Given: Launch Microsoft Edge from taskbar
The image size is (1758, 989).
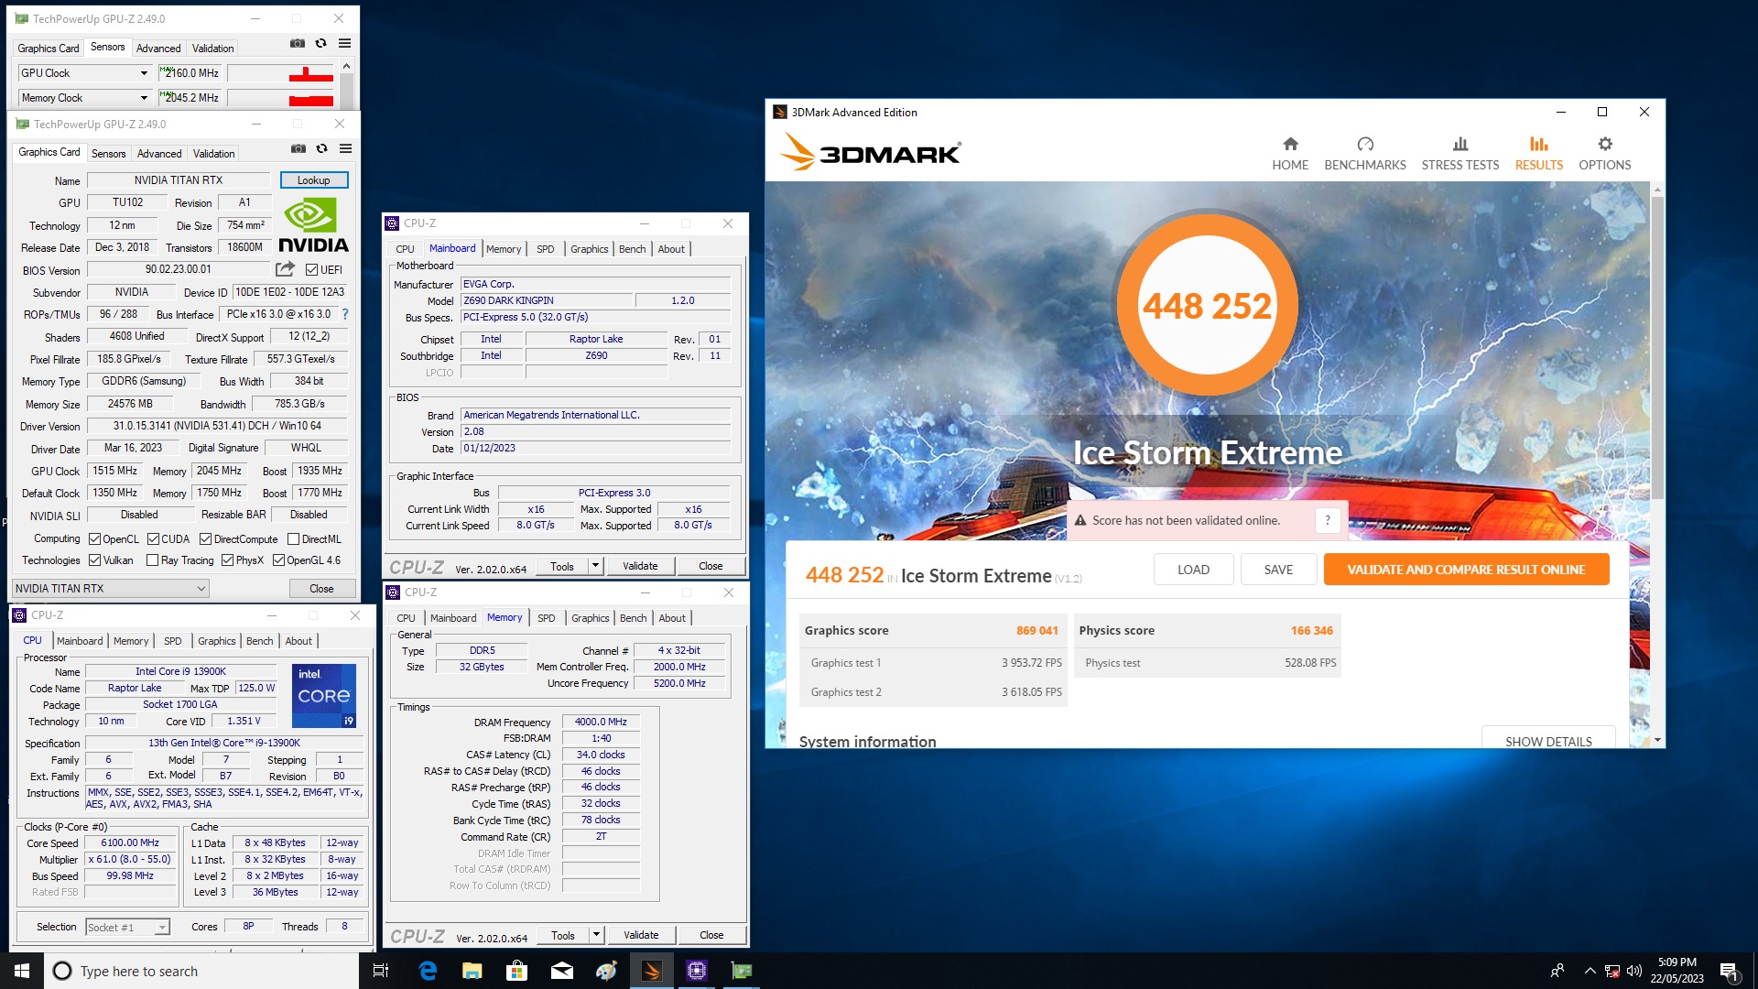Looking at the screenshot, I should click(428, 971).
